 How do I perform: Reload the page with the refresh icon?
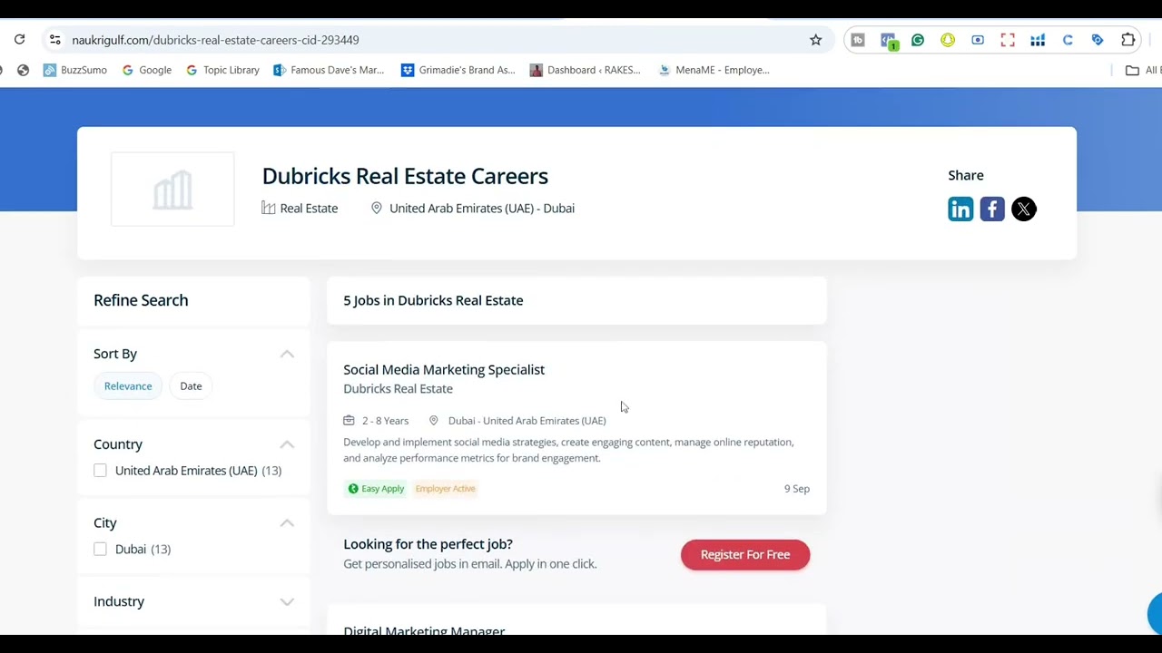click(x=19, y=40)
